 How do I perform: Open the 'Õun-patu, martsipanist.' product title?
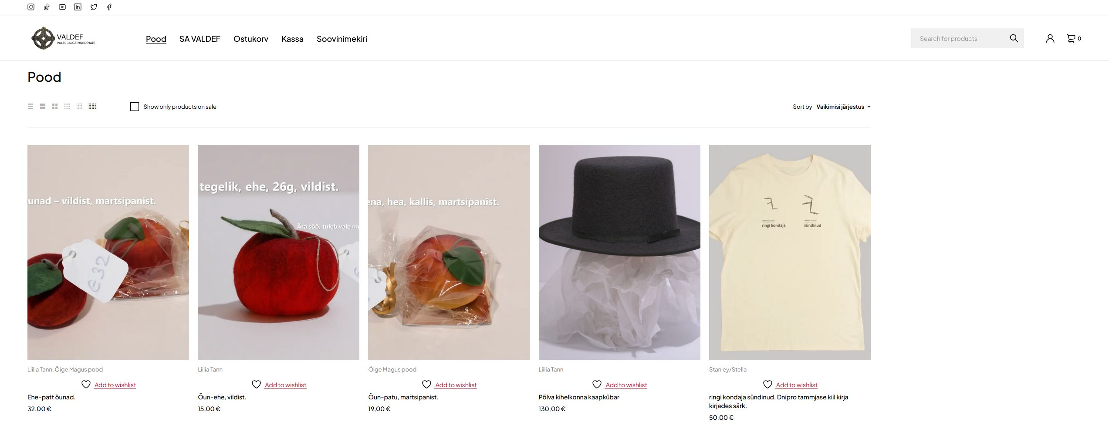point(403,397)
